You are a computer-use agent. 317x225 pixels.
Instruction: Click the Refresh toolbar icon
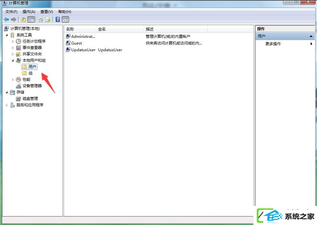pyautogui.click(x=41, y=20)
